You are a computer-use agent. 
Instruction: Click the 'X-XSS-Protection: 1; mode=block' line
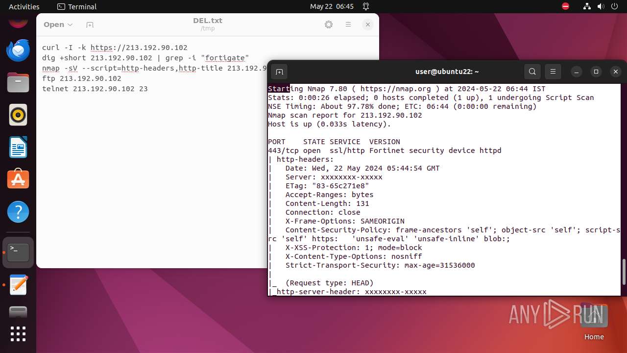[x=354, y=248]
